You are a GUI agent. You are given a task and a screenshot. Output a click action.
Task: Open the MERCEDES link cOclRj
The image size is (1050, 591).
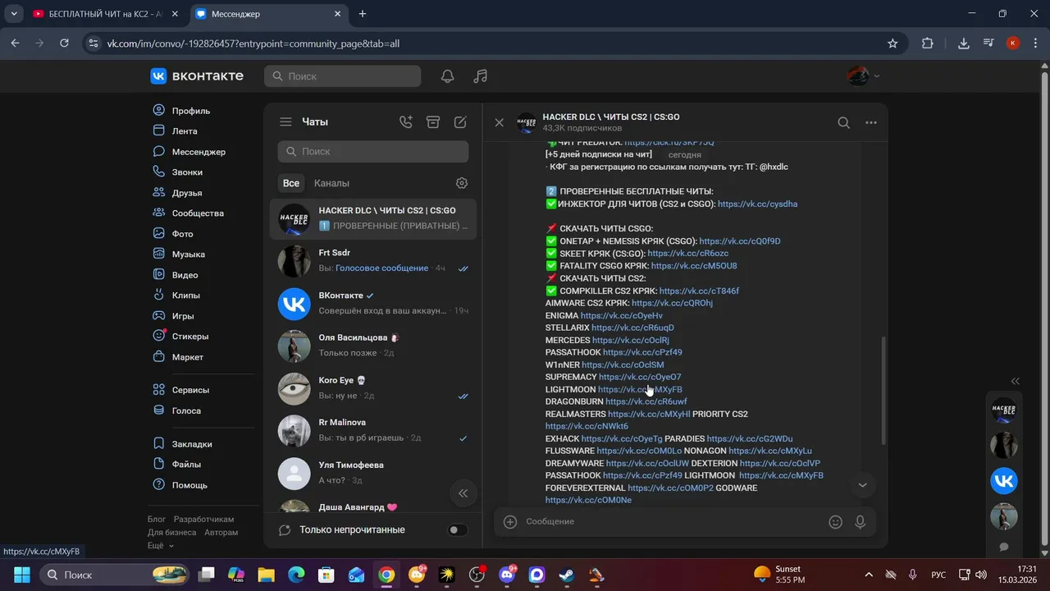(631, 341)
